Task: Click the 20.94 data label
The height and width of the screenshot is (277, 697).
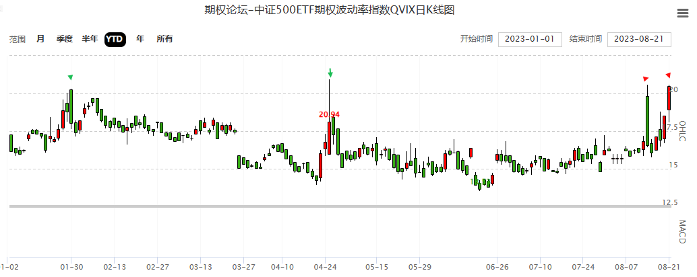Action: coord(330,114)
